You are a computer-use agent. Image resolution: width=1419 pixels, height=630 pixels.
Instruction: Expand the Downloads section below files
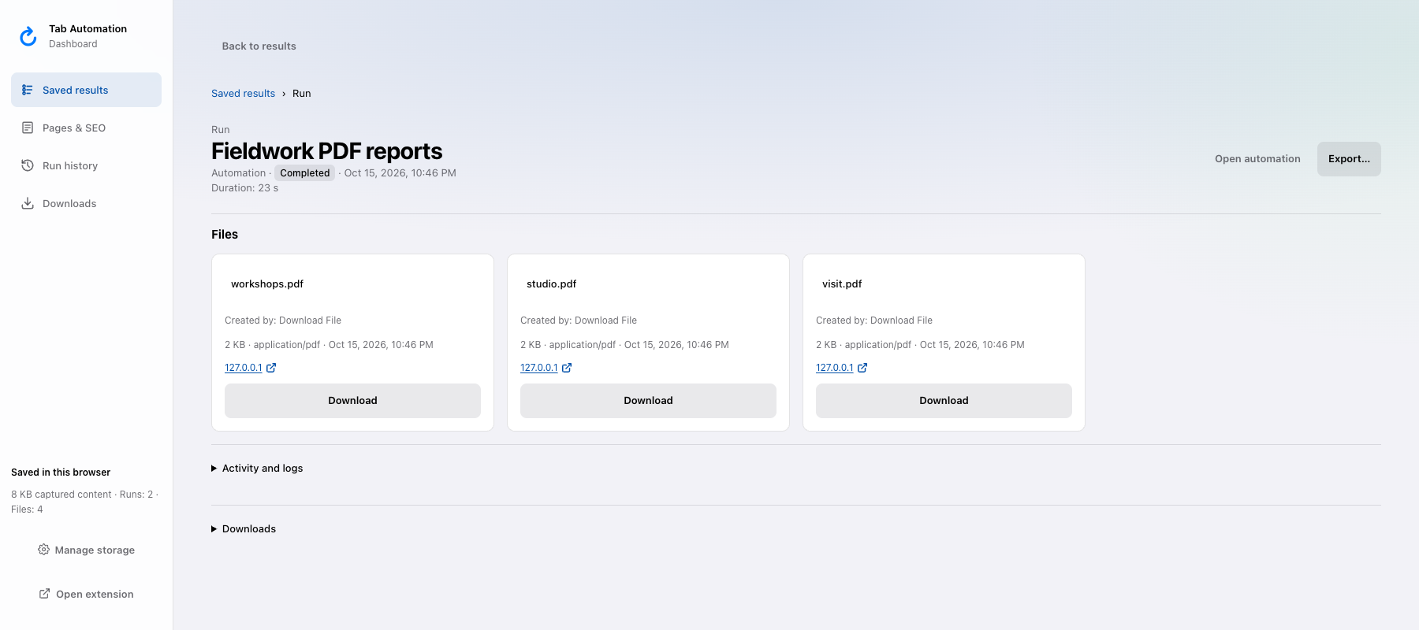(x=244, y=529)
